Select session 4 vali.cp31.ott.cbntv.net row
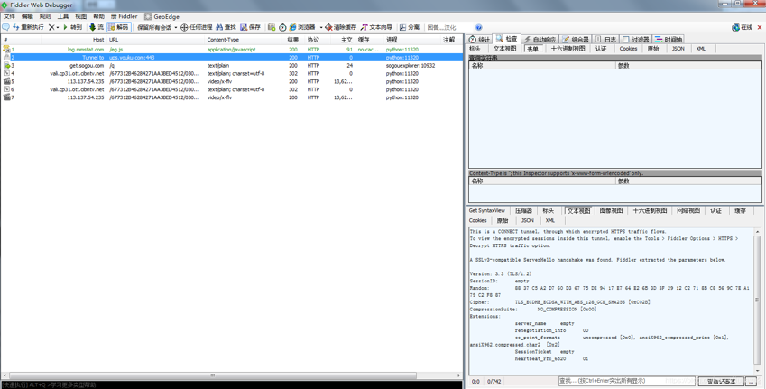766x389 pixels. 232,73
